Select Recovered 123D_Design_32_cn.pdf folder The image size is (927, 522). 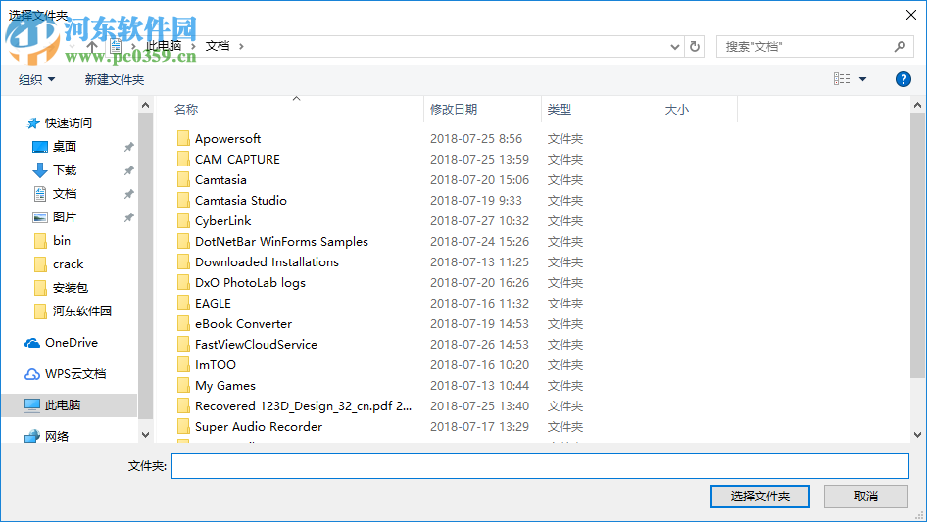click(x=303, y=406)
